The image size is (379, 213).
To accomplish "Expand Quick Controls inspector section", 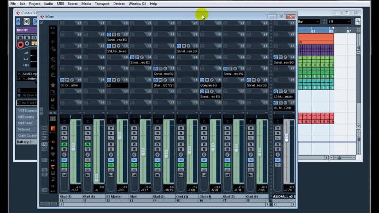I will (26, 135).
